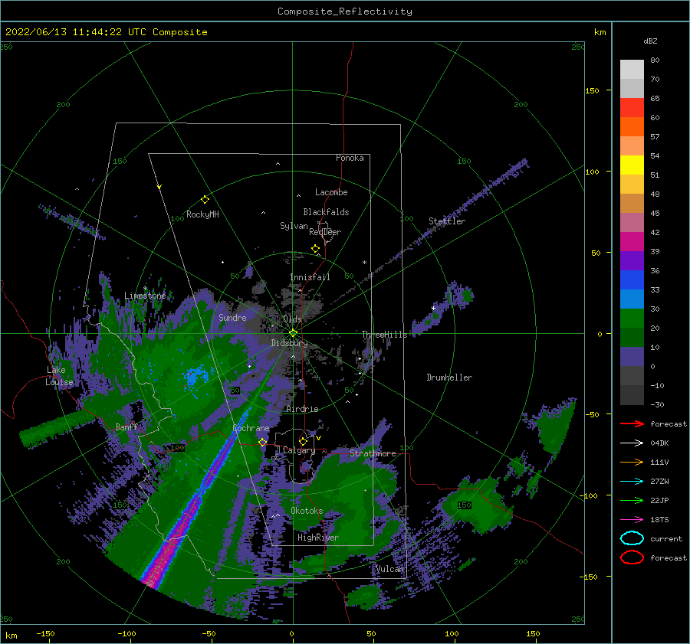Viewport: 690px width, 644px height.
Task: Click the white cross marker west of Stettler echo
Action: tap(433, 308)
